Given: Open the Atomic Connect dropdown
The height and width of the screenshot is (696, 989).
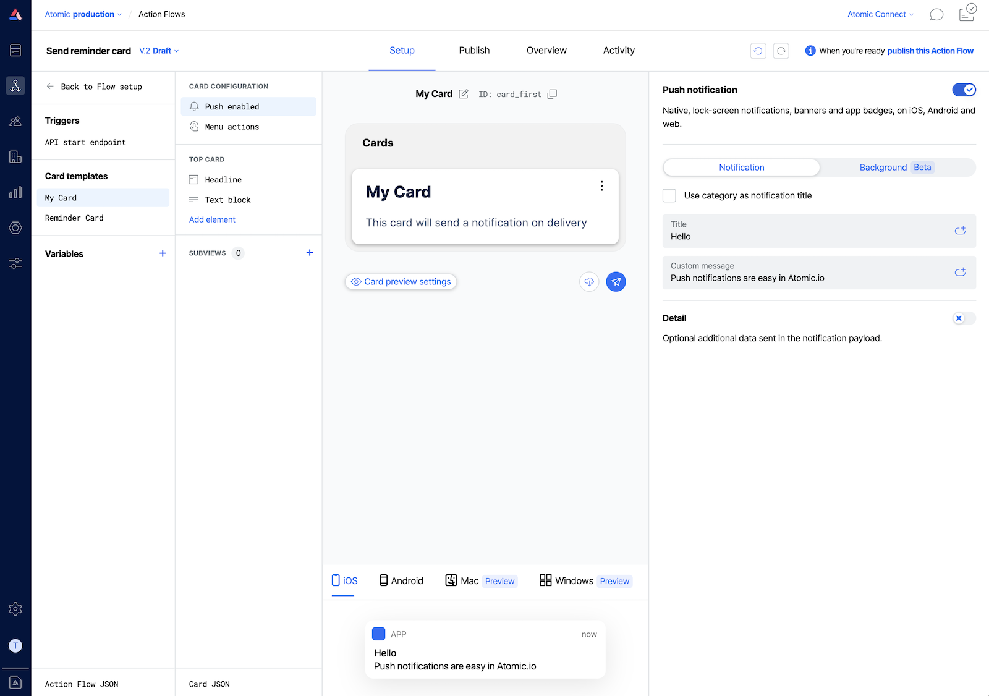Looking at the screenshot, I should pos(880,14).
